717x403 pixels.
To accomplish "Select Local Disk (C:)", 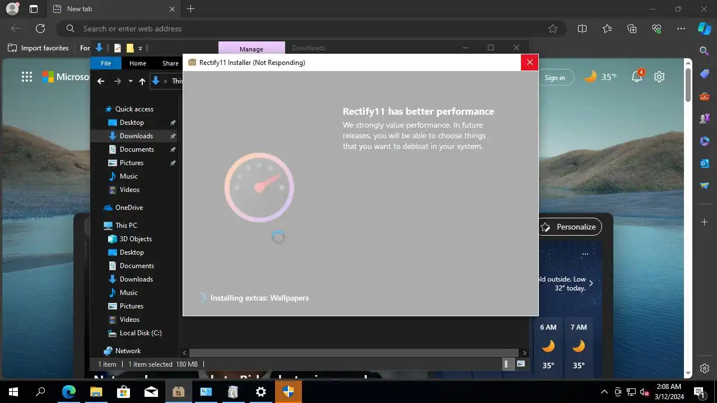I will click(x=141, y=333).
